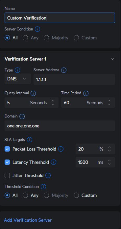Click the Domain field one.one.one.one
121x229 pixels.
tap(60, 126)
